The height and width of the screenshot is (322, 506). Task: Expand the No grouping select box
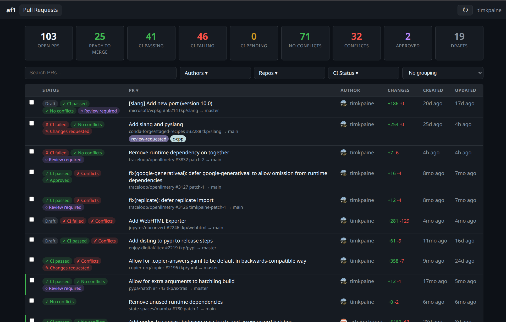443,73
